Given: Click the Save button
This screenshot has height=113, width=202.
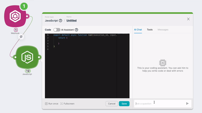Looking at the screenshot, I should tap(124, 103).
